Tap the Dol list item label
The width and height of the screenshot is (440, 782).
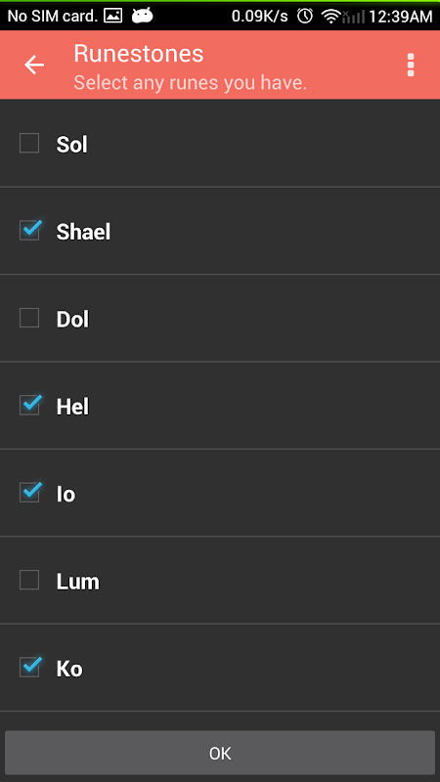[x=72, y=320]
